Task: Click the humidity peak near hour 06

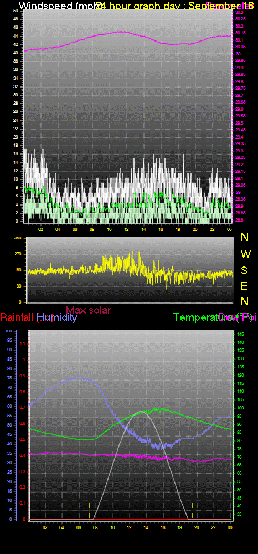Action: click(79, 377)
